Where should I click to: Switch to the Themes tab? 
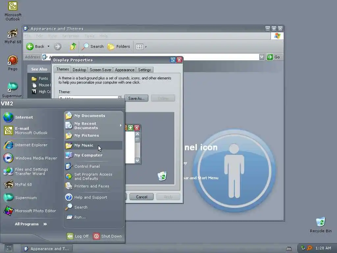coord(63,69)
